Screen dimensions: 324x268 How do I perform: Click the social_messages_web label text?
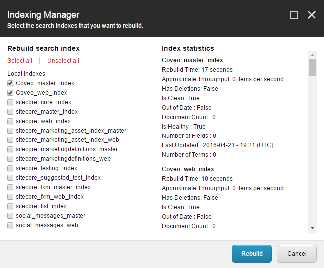point(47,225)
